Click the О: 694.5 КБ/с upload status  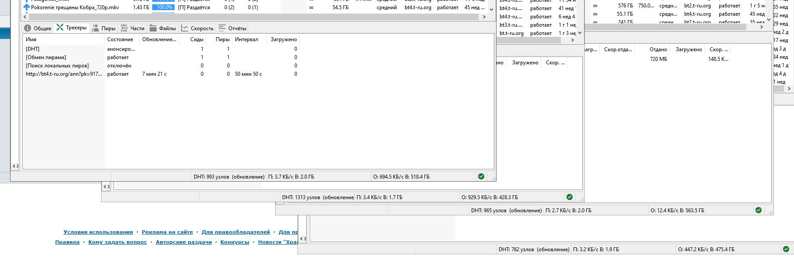click(401, 177)
